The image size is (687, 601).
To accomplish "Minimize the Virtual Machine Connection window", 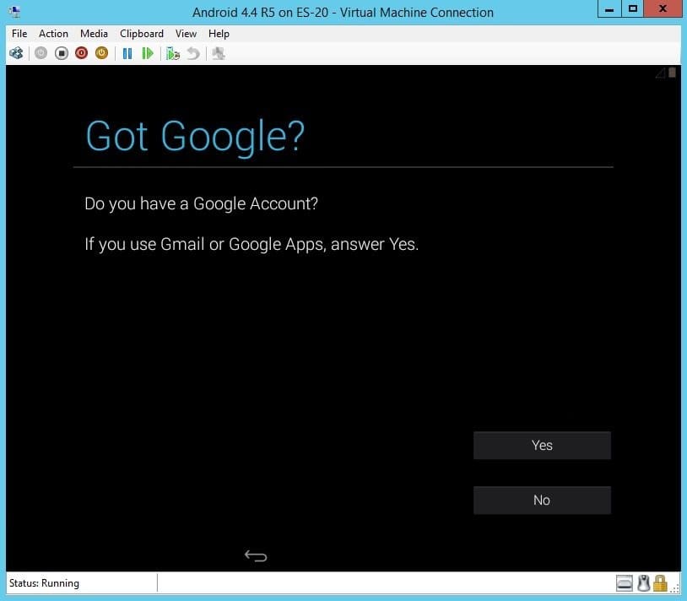I will pyautogui.click(x=609, y=8).
